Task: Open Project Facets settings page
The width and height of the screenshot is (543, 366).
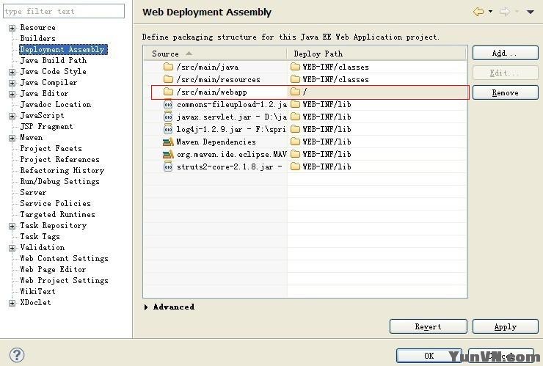Action: click(51, 149)
